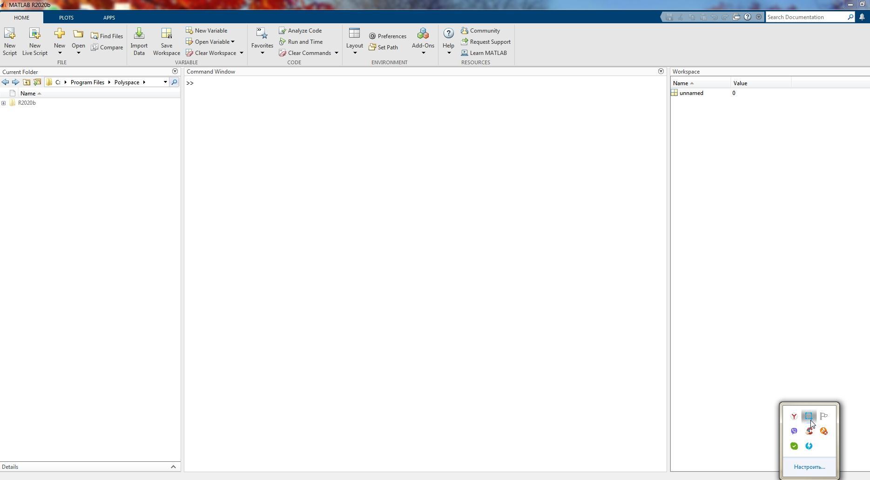Create a New Live Script
Screen dimensions: 870x480
tap(34, 34)
